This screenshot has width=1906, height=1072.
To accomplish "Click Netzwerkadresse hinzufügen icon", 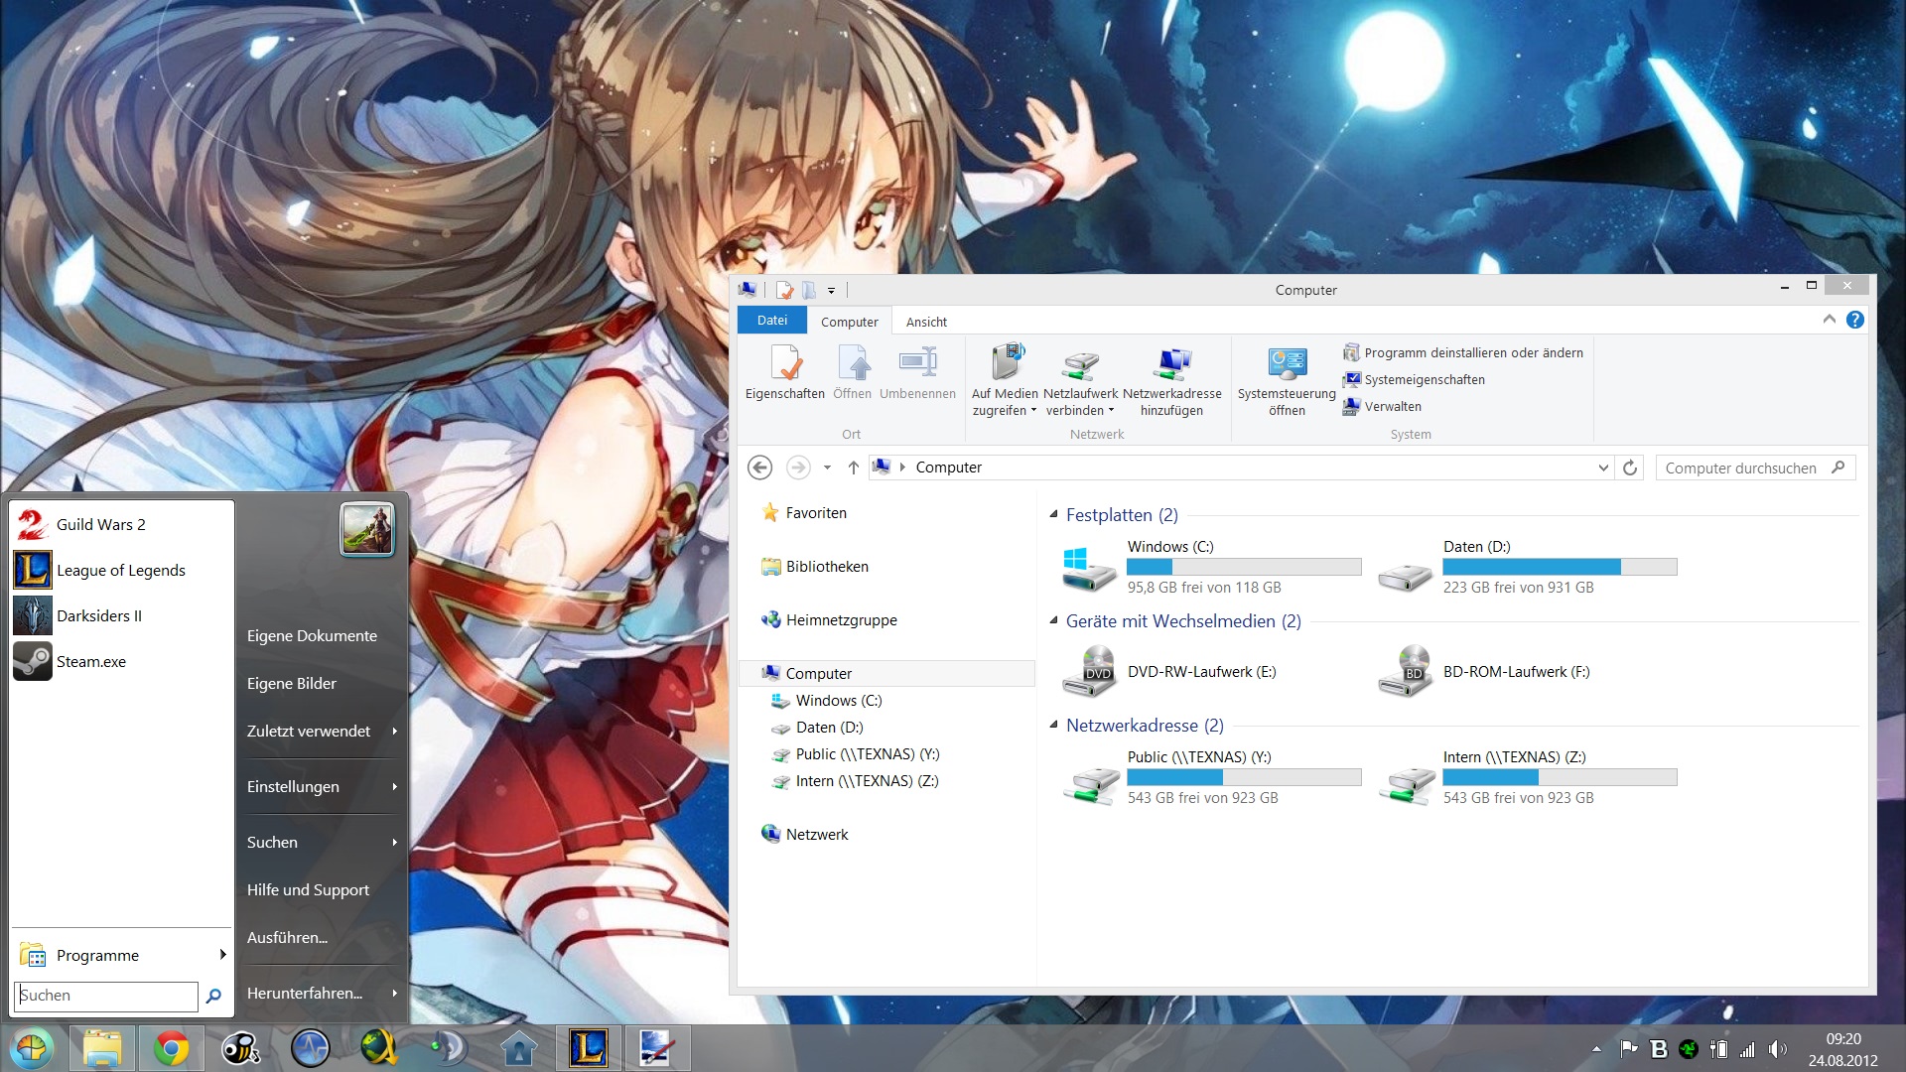I will click(x=1172, y=365).
